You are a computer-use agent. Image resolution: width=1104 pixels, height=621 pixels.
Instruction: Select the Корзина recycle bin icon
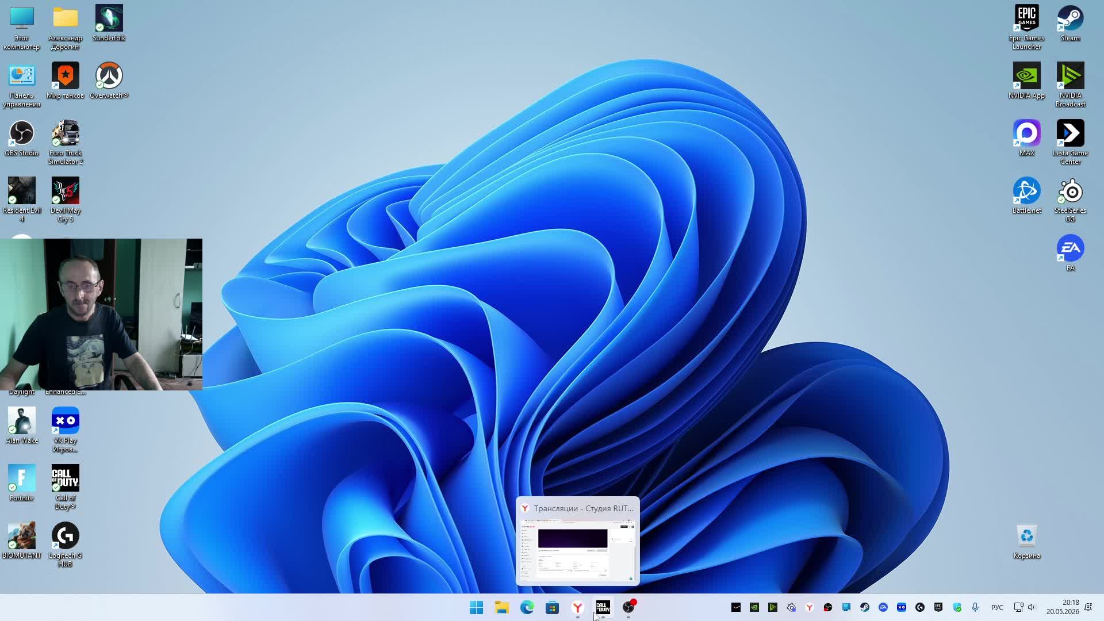coord(1026,540)
